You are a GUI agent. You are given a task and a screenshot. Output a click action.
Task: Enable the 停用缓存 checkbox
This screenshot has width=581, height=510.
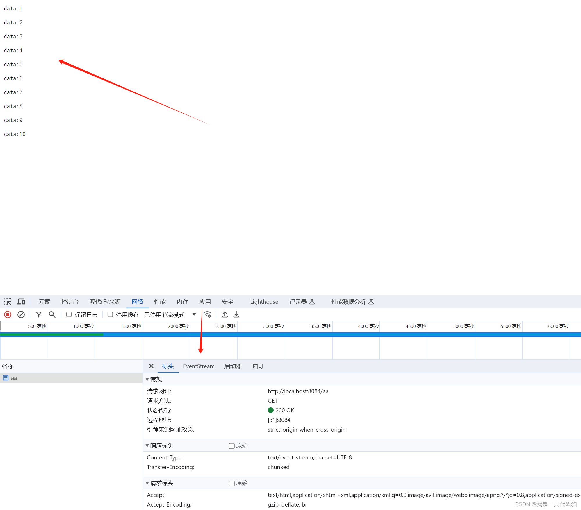point(110,314)
